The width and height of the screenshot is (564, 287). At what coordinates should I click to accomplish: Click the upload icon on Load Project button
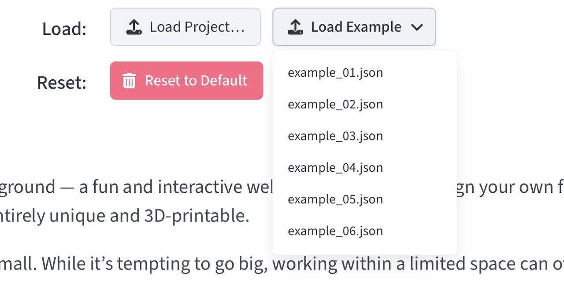(x=134, y=27)
